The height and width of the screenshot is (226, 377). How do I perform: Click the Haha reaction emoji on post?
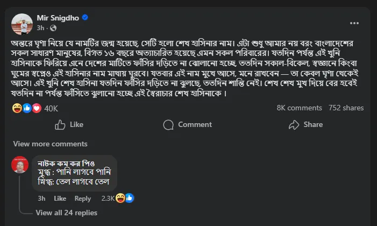tap(17, 108)
